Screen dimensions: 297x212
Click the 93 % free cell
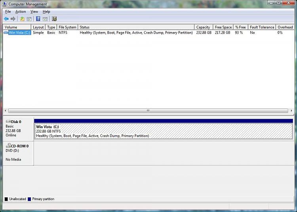239,32
